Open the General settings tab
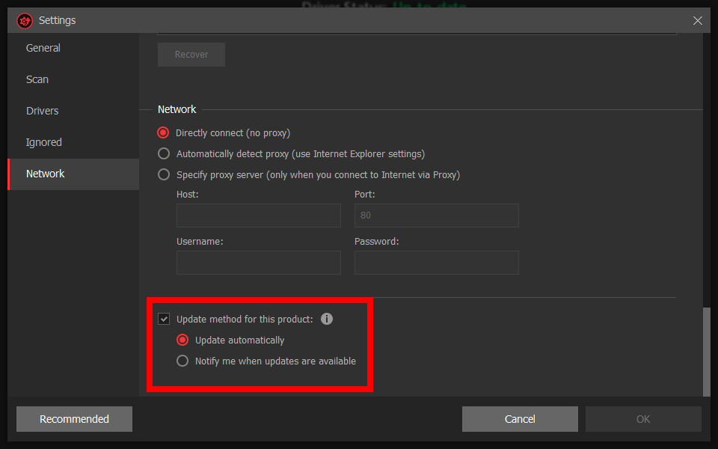The height and width of the screenshot is (449, 718). [43, 48]
